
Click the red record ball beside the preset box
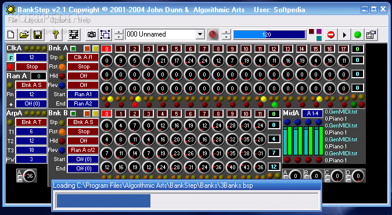(213, 34)
